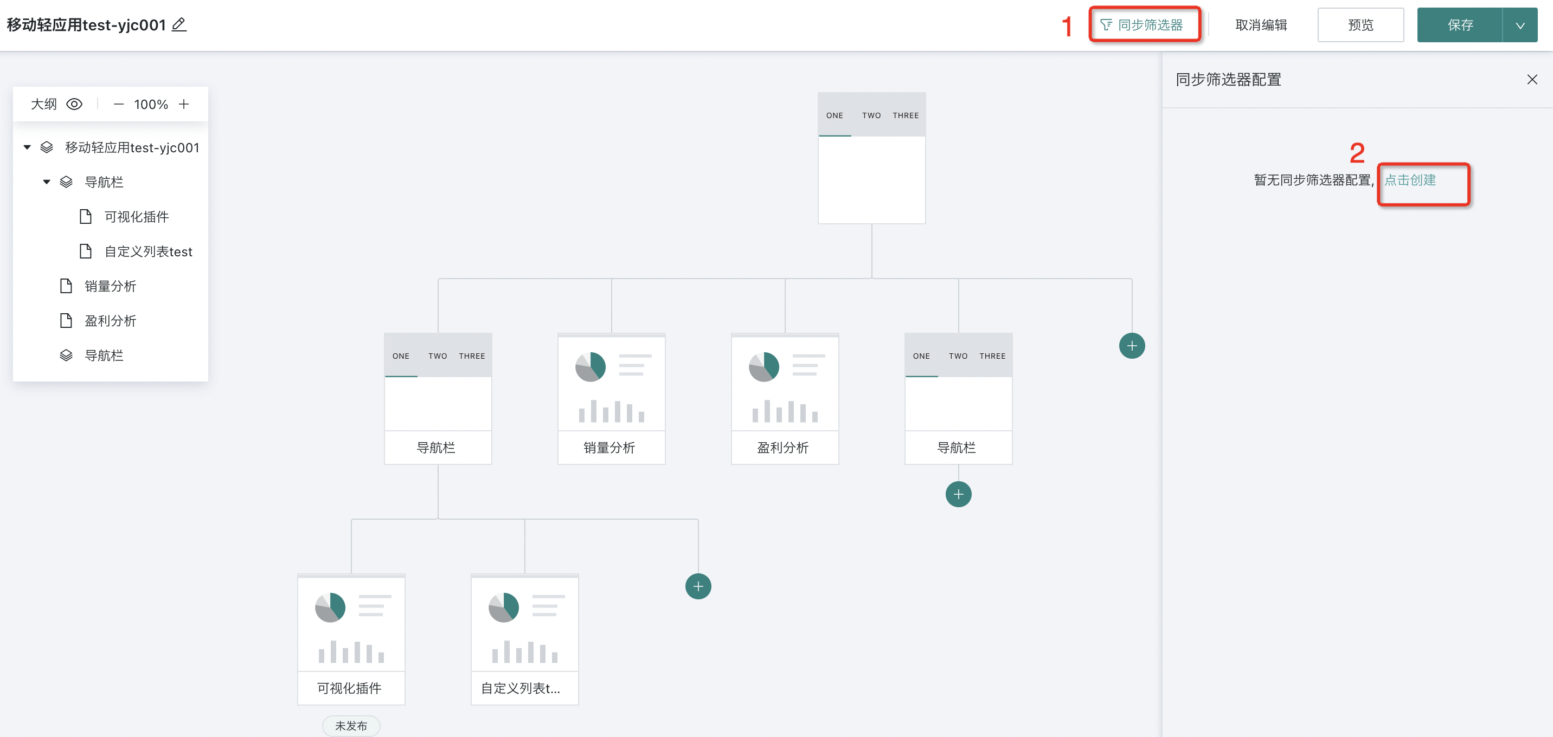Screen dimensions: 1553x737
Task: Add a page beside 自定义列表t... with the plus button
Action: pos(698,586)
